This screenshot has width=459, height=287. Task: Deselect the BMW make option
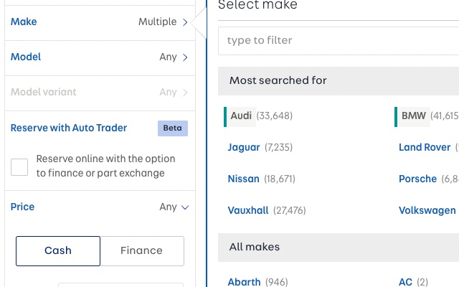tap(414, 116)
